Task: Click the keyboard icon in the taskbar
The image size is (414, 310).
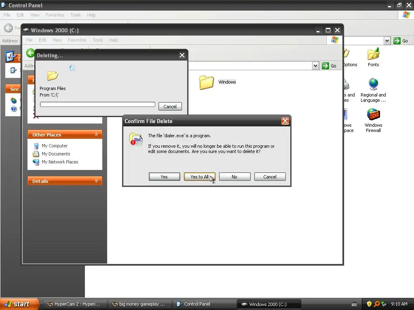Action: 354,304
